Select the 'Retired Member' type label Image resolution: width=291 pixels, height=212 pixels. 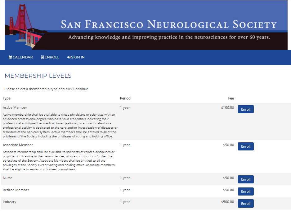[16, 190]
